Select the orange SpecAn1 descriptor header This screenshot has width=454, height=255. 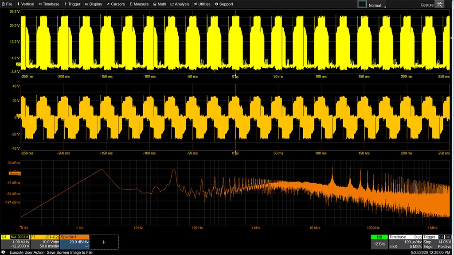tap(74, 237)
